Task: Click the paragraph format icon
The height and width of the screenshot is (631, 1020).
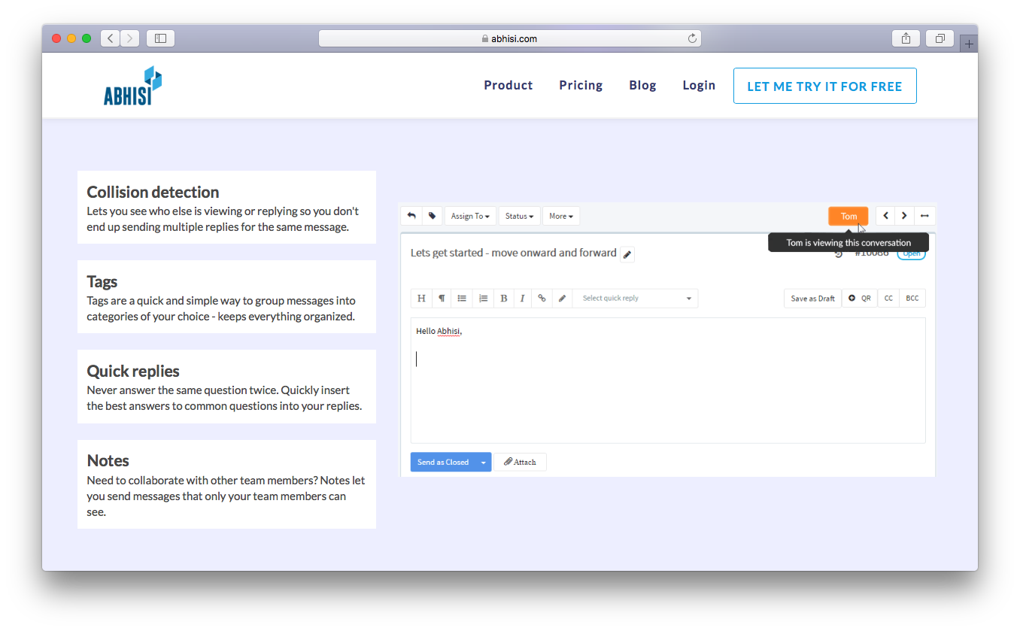Action: (x=442, y=299)
